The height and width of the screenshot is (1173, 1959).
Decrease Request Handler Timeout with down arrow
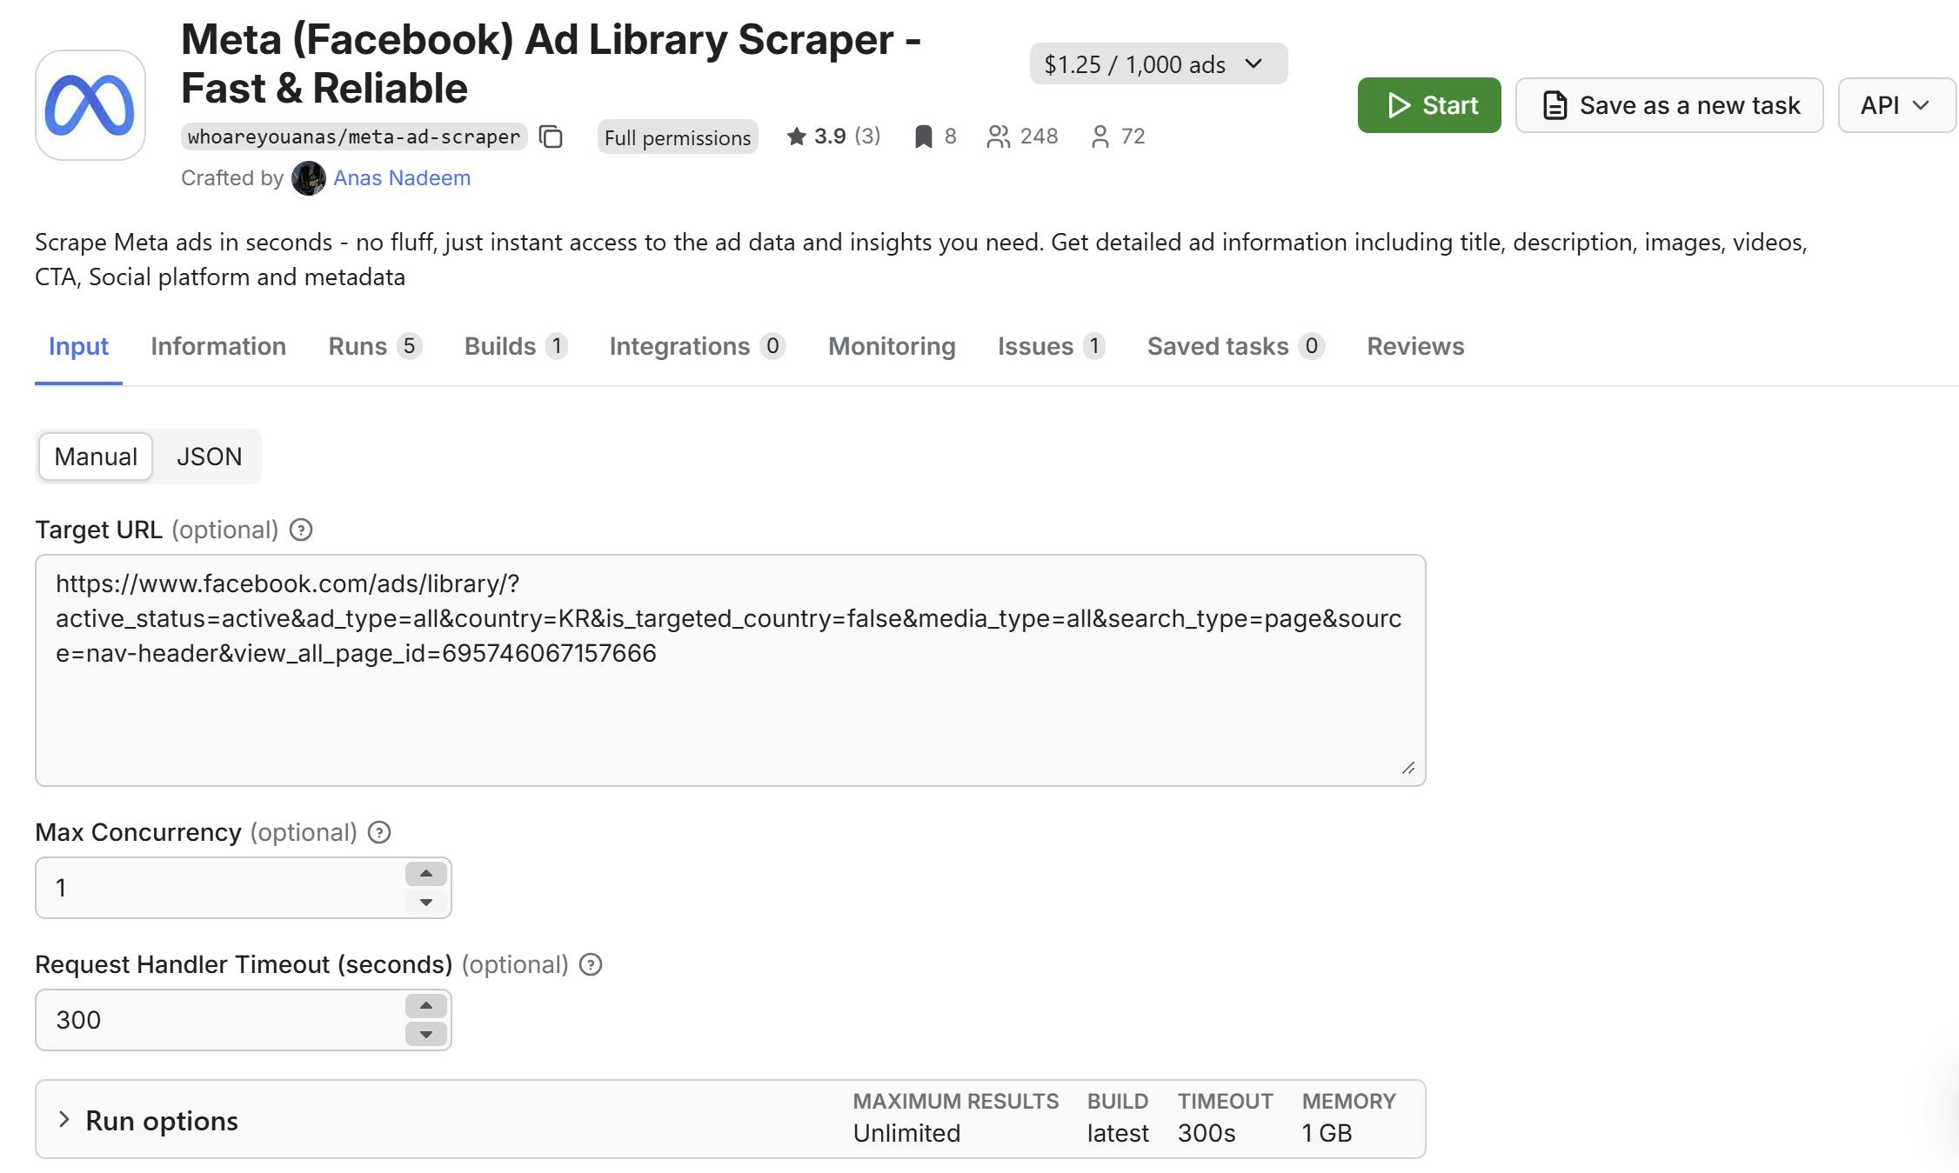425,1034
